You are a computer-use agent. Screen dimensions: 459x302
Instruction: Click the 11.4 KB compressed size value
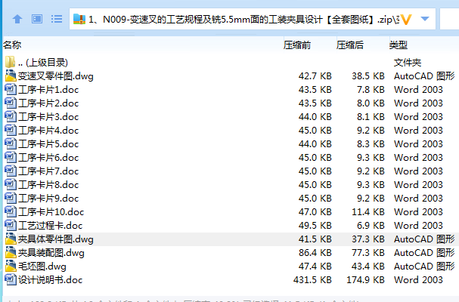pos(368,212)
